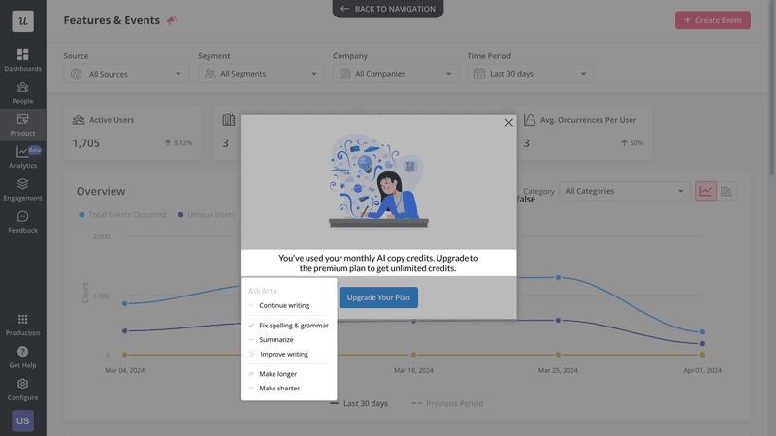Image resolution: width=776 pixels, height=436 pixels.
Task: Switch to line chart view icon
Action: coord(705,191)
